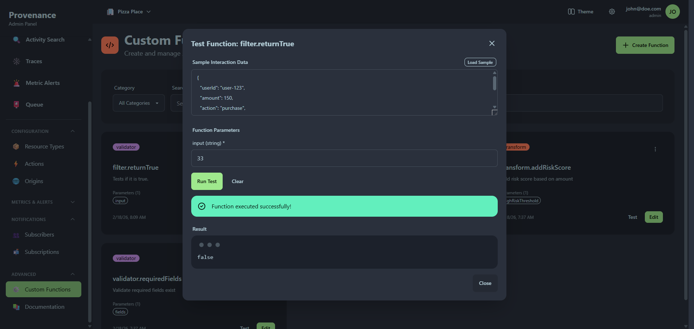Select the Activity Search magnifier icon

click(x=17, y=40)
